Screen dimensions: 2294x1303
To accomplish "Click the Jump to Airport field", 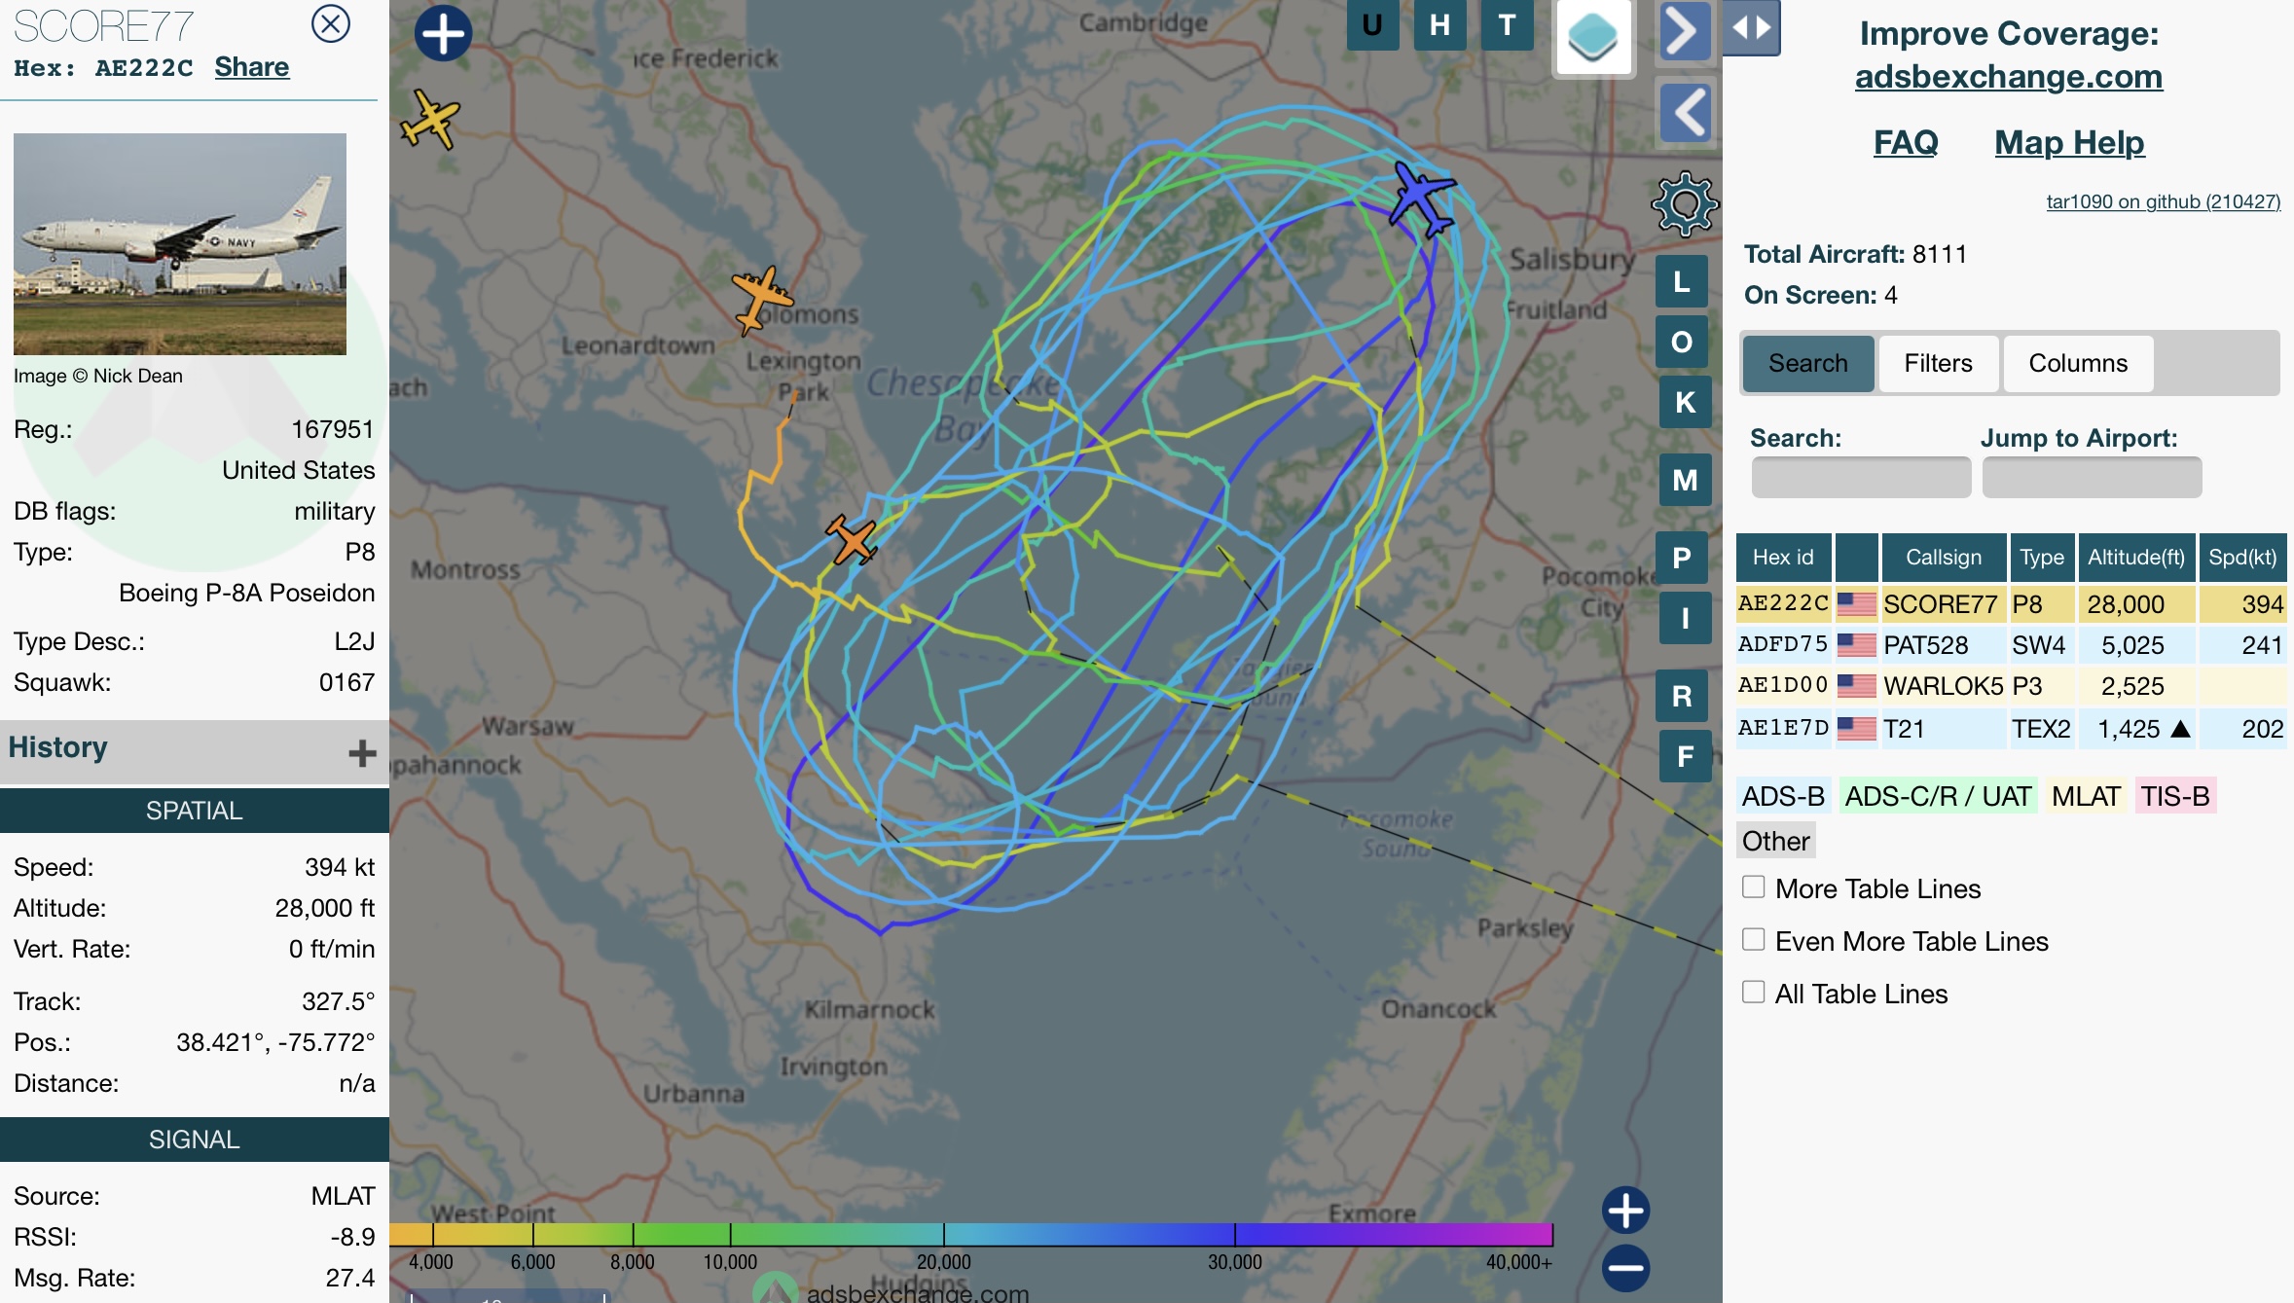I will click(2092, 477).
